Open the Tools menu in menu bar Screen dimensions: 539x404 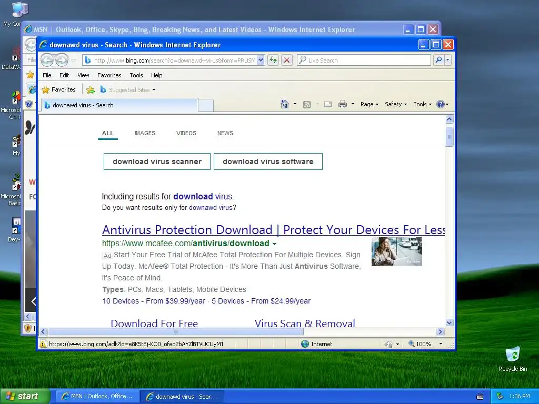point(136,75)
